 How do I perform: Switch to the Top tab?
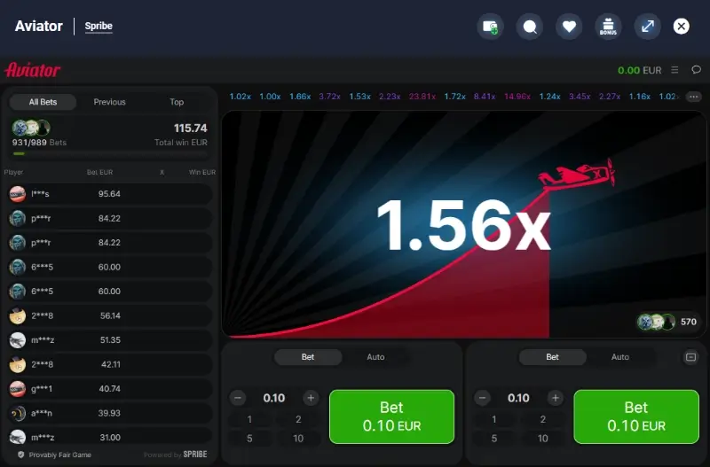(x=177, y=102)
